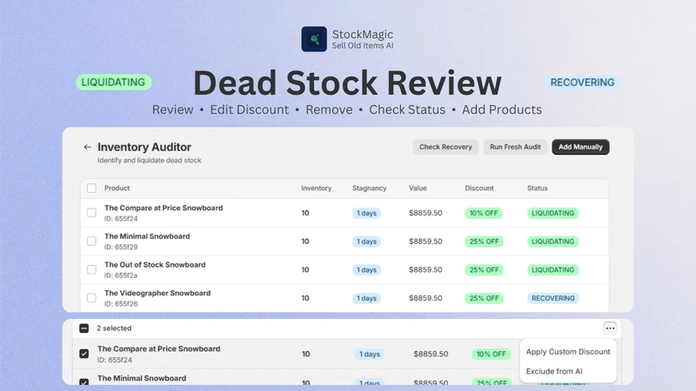Click the Inventory Auditor heading

[144, 147]
